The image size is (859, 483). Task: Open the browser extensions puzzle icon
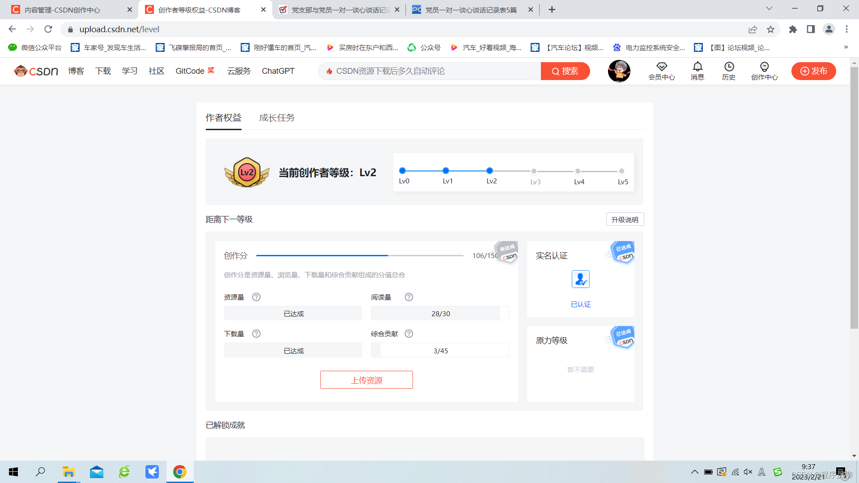pos(793,29)
